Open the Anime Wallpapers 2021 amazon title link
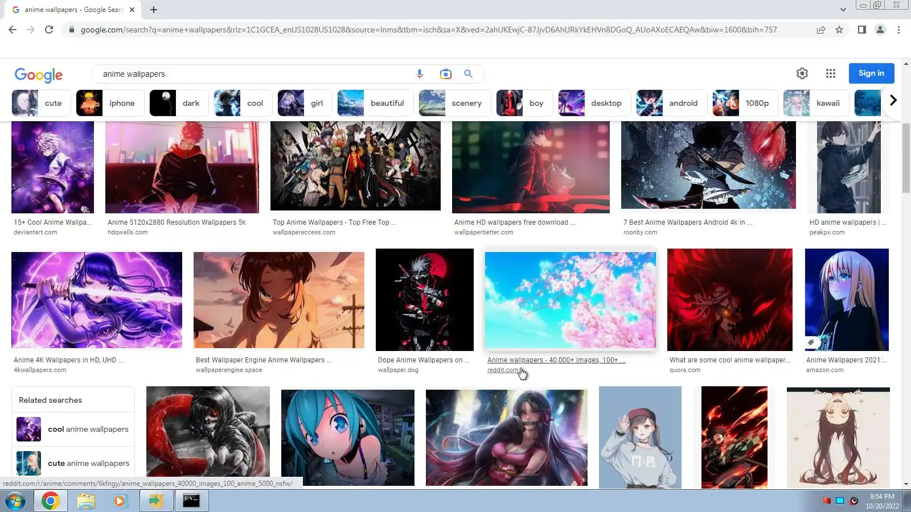This screenshot has height=512, width=911. coord(846,360)
